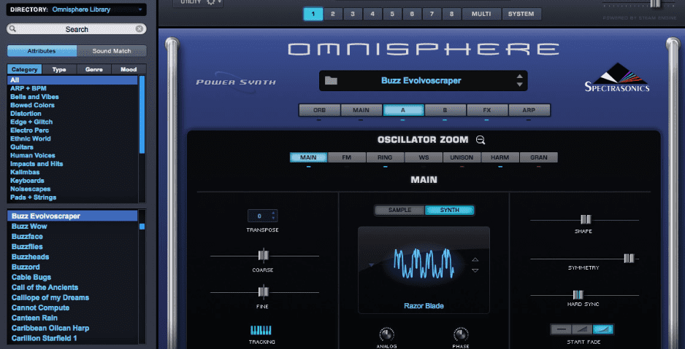Viewport: 685px width, 349px height.
Task: Click the magnifier icon in Search field
Action: (x=13, y=29)
